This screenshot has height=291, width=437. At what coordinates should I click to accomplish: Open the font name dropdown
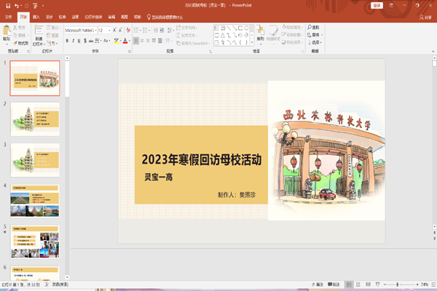95,31
